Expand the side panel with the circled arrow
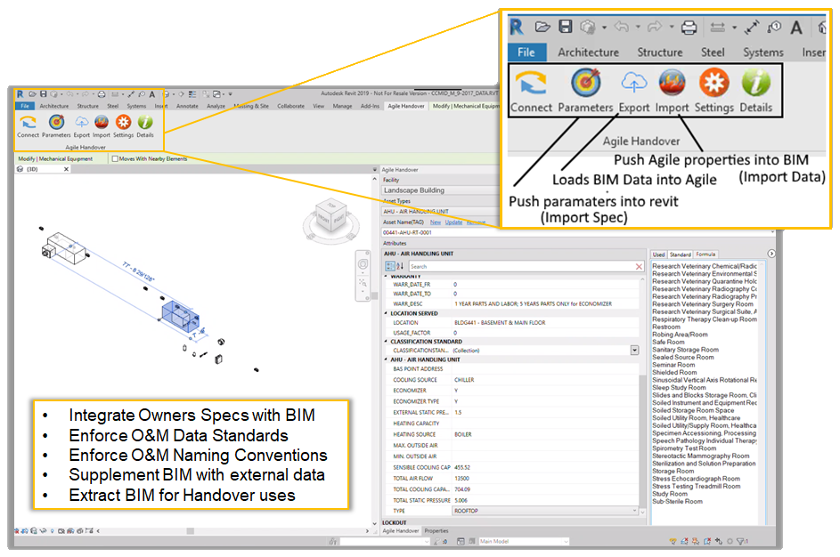The image size is (840, 557). click(771, 254)
